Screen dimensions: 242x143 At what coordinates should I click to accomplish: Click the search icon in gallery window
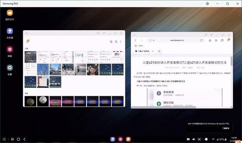[116, 42]
